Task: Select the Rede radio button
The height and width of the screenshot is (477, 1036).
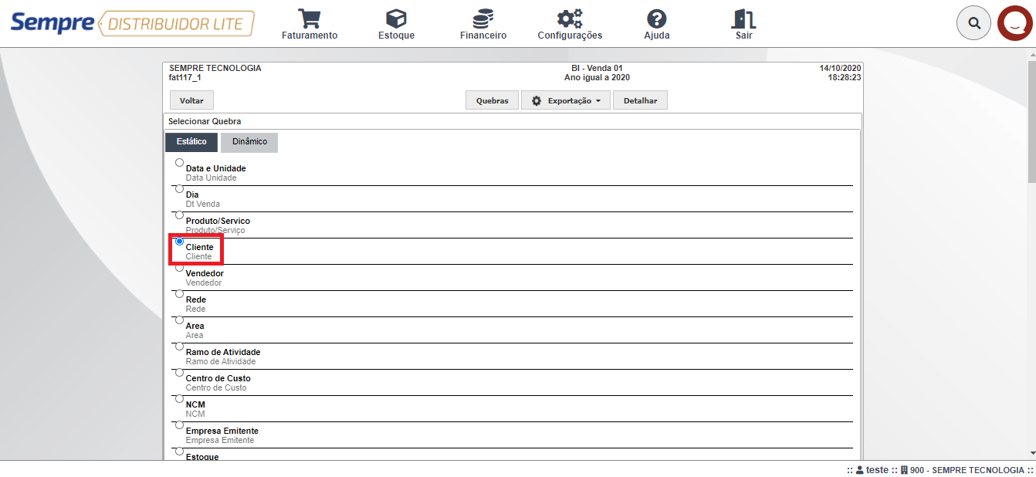Action: point(179,293)
